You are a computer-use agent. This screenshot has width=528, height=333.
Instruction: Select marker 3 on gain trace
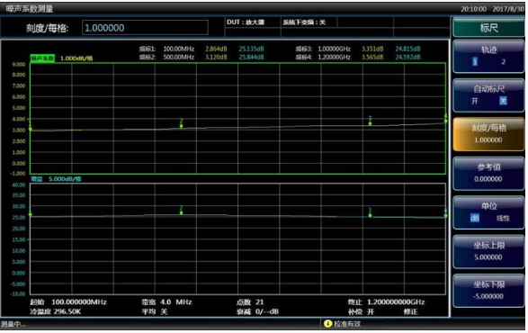pyautogui.click(x=370, y=215)
